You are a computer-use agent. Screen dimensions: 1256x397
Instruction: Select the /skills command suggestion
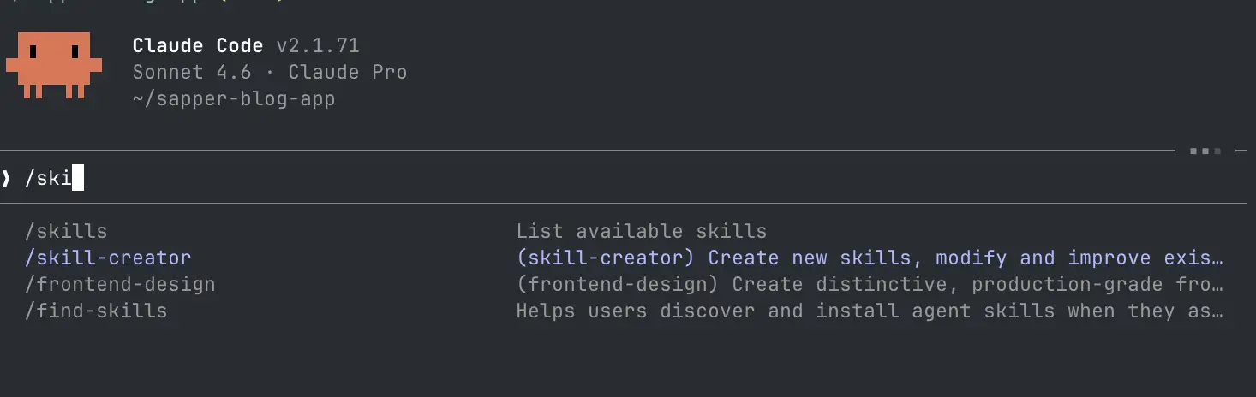click(66, 231)
